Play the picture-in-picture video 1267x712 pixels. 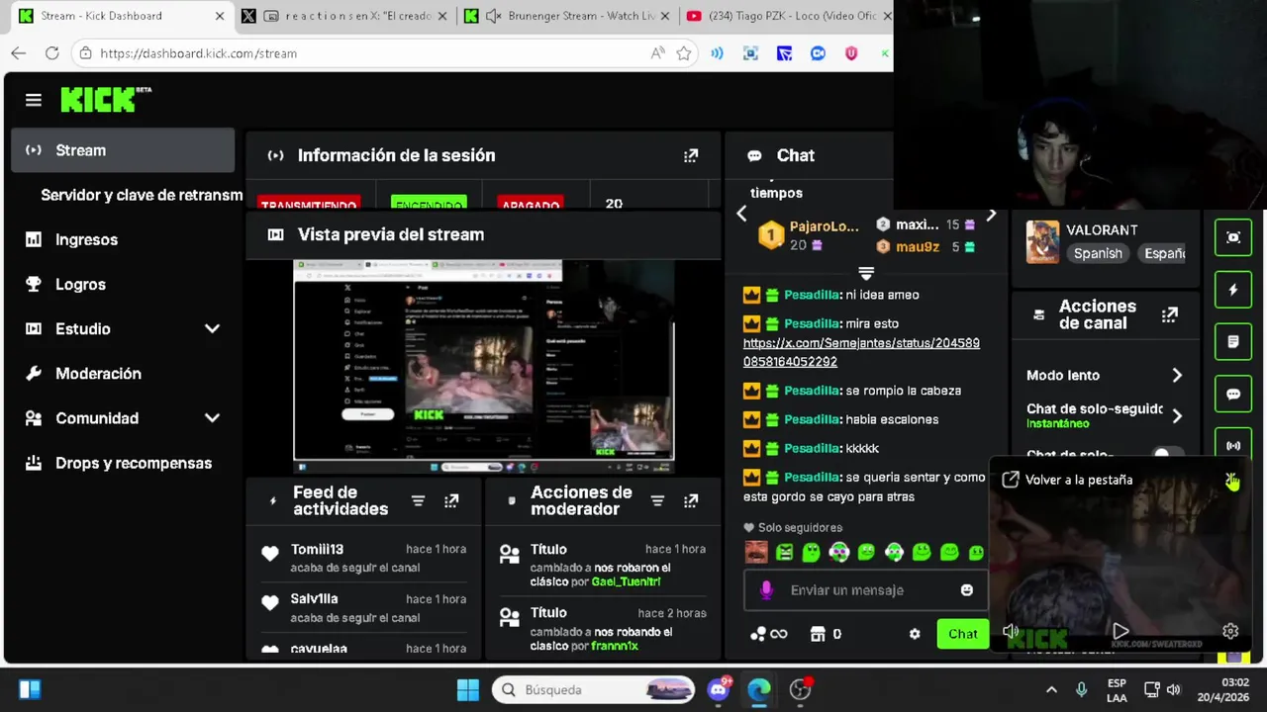tap(1121, 631)
